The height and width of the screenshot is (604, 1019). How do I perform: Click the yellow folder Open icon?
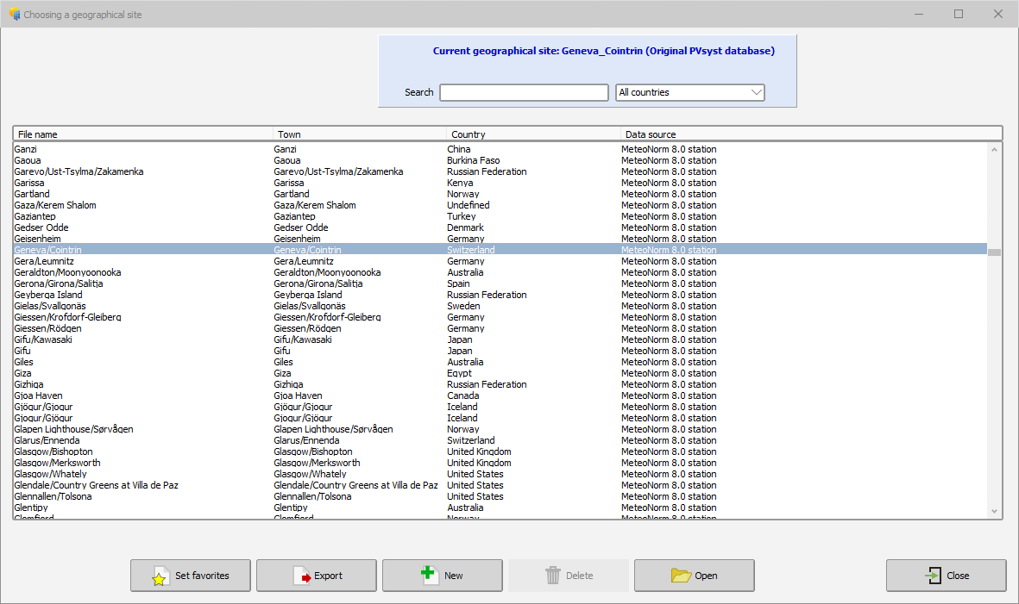(681, 576)
